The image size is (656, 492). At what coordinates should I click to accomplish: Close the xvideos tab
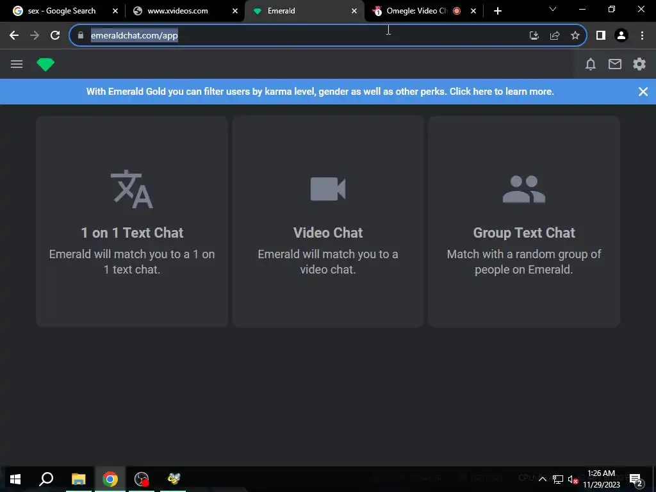point(234,11)
